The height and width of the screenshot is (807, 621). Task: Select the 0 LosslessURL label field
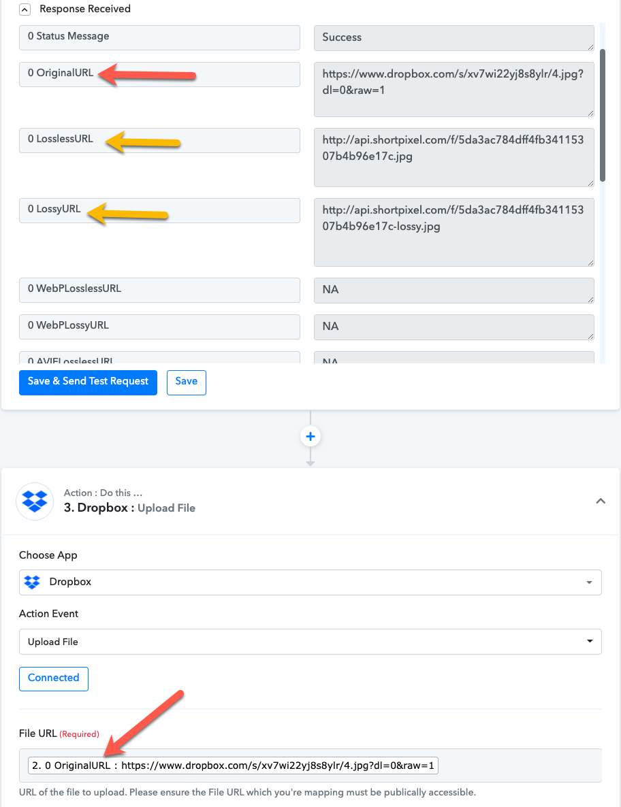click(x=159, y=140)
